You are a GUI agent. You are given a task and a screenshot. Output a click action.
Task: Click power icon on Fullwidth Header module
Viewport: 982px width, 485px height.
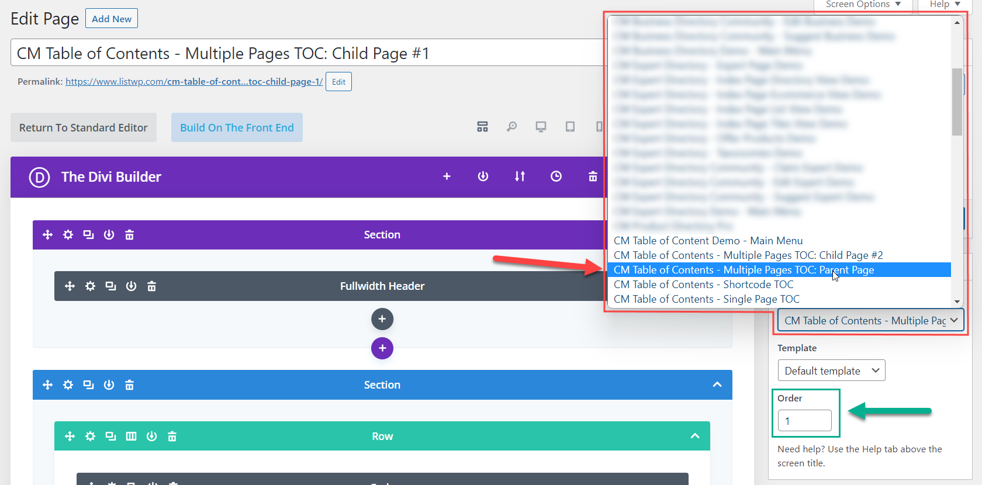pos(131,286)
